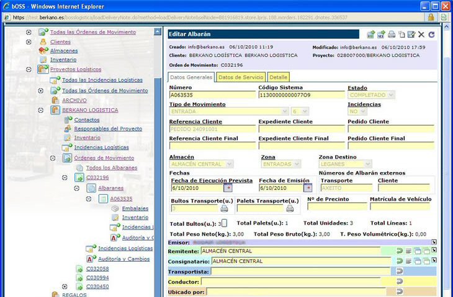This screenshot has height=297, width=453.
Task: Toggle the checkbox next to Total Bultos
Action: tap(225, 223)
